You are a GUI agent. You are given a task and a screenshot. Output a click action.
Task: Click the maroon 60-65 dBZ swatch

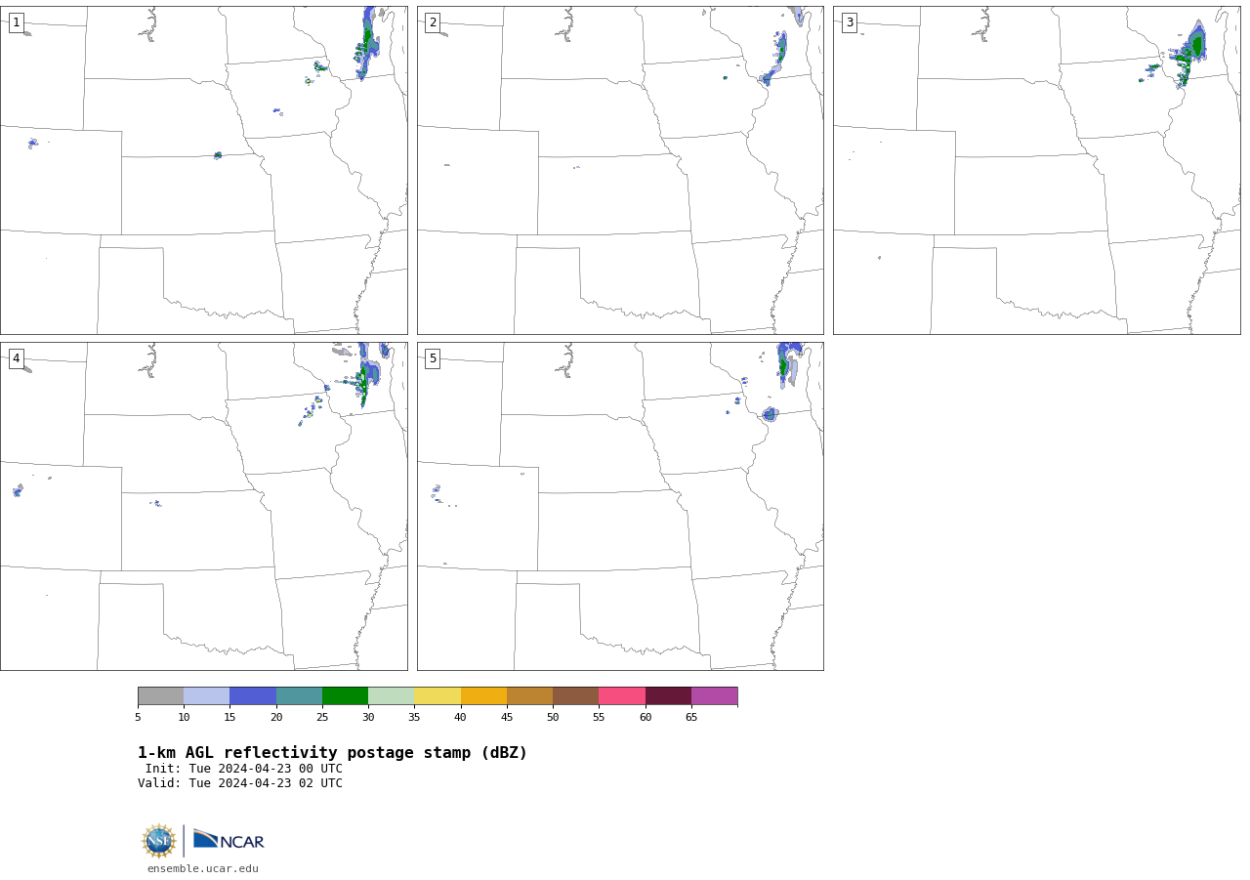pos(668,696)
